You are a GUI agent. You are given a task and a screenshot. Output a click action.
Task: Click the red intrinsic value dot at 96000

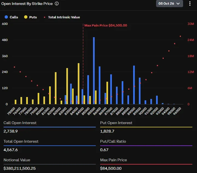[180, 36]
